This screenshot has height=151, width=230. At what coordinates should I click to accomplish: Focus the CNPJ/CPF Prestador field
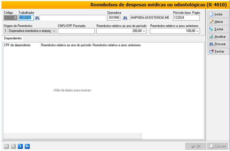tap(76, 31)
